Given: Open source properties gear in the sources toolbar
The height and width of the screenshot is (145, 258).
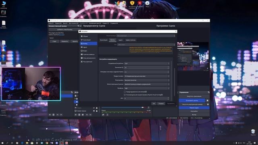Looking at the screenshot, I should coord(83,115).
